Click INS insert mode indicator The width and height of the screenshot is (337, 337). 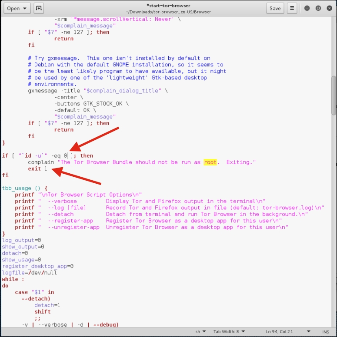pyautogui.click(x=325, y=332)
